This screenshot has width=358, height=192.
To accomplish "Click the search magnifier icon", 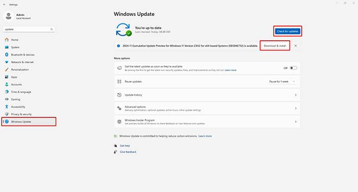I will [x=52, y=29].
